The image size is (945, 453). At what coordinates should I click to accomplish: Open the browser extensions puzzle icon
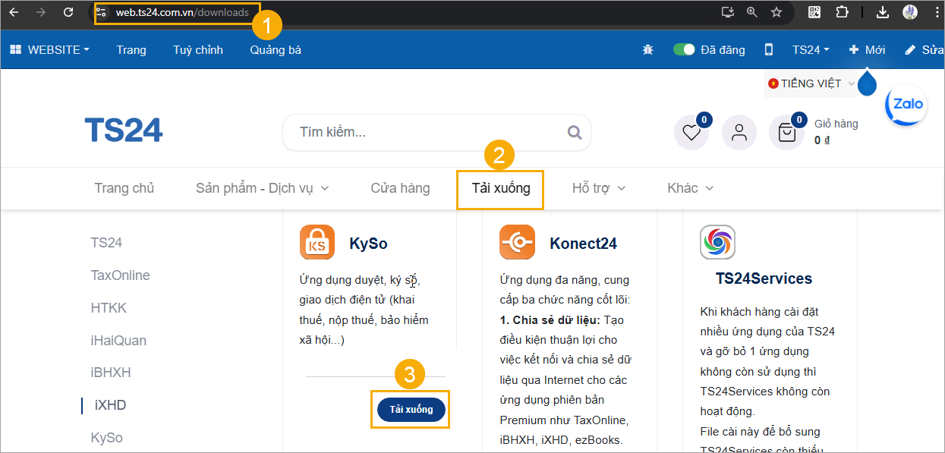(842, 12)
